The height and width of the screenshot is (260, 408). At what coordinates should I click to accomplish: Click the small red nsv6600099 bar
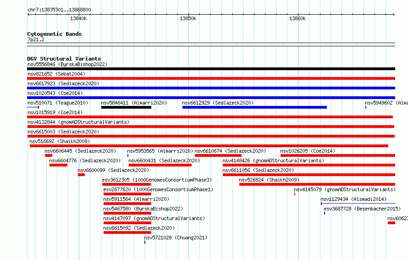coord(81,175)
